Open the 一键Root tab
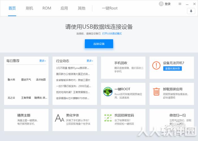198x141 pixels. coord(110,8)
